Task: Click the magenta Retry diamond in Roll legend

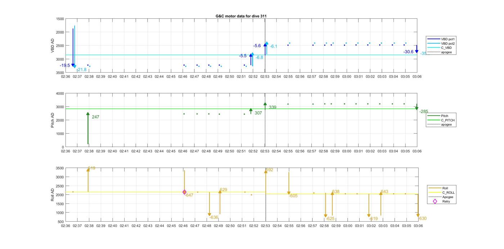Action: (x=435, y=201)
